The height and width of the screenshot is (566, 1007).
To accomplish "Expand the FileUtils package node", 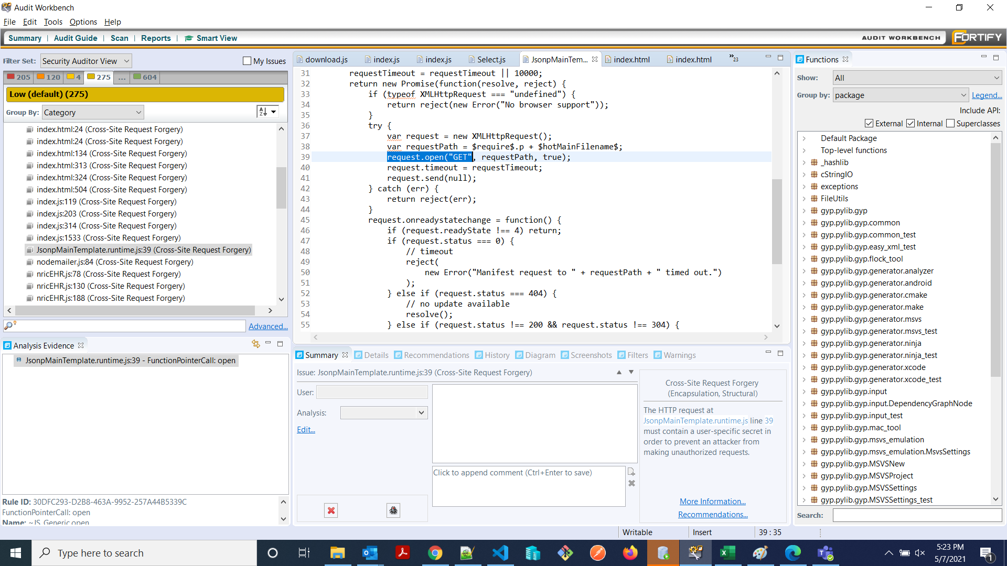I will click(804, 199).
